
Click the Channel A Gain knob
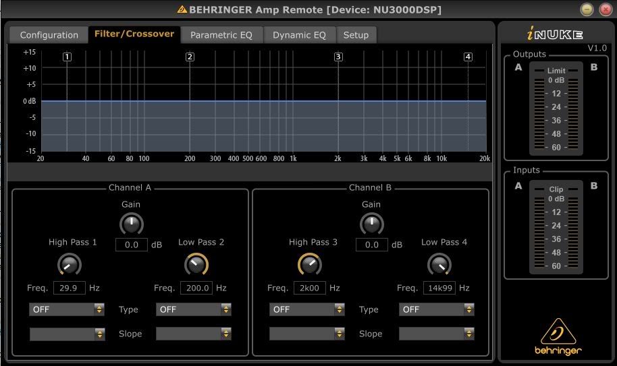[x=132, y=224]
